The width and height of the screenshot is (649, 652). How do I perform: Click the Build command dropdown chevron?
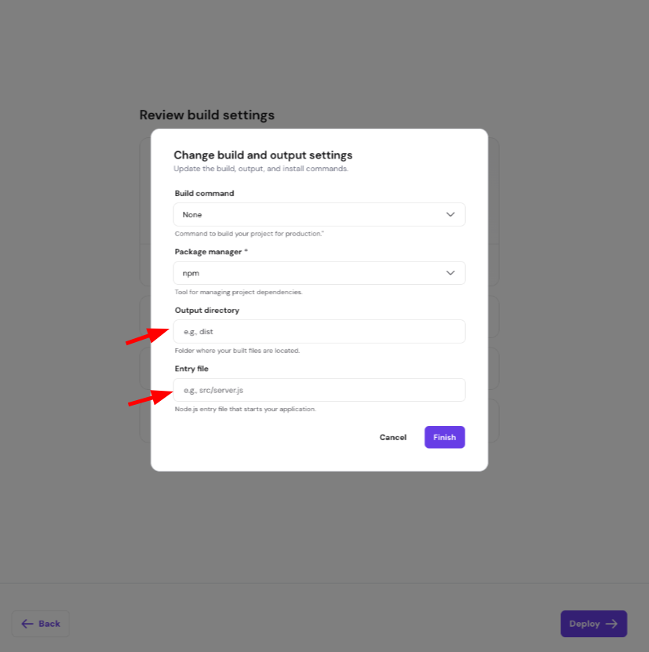click(450, 214)
